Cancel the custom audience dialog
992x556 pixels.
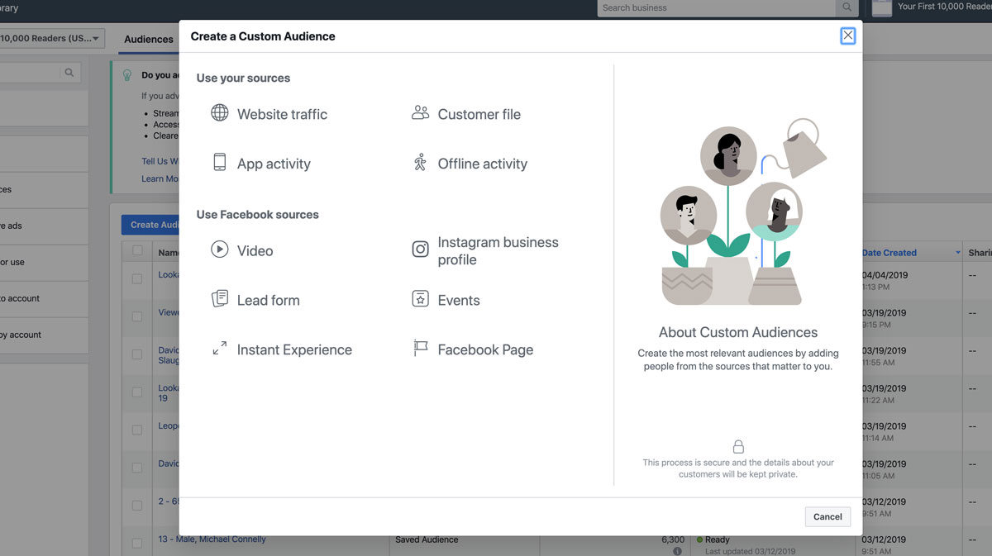pos(827,516)
